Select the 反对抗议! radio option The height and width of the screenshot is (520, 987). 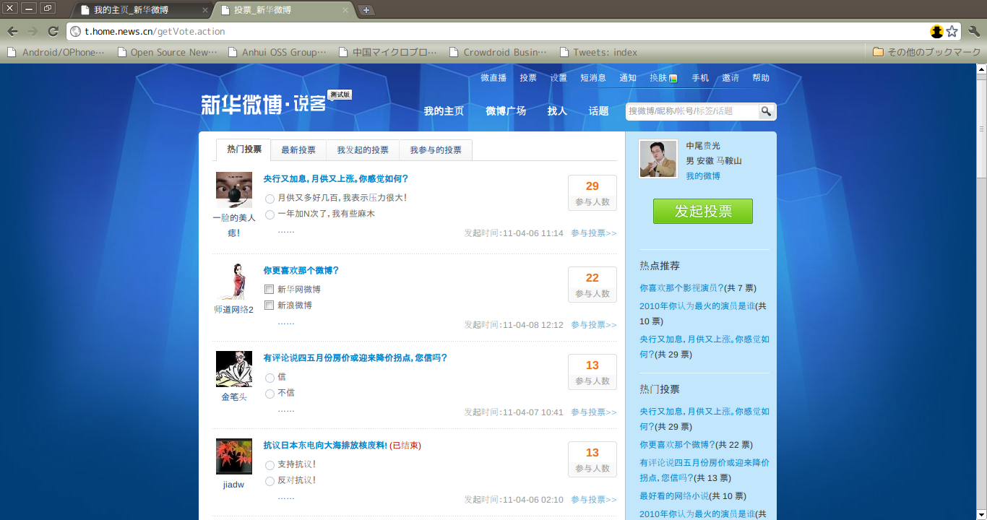pyautogui.click(x=270, y=481)
